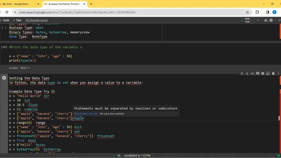Image resolution: width=281 pixels, height=158 pixels.
Task: Open Colab settings gear in the top toolbar
Action: point(271,20)
